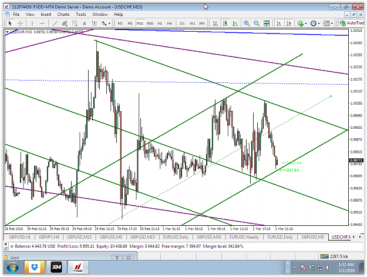Show chart as line chart
This screenshot has height=277, width=367.
point(235,23)
